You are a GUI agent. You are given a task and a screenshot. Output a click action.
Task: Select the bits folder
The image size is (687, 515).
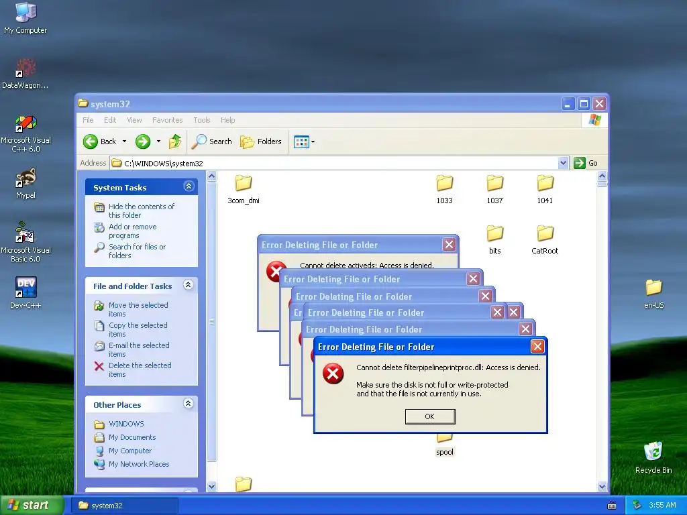[494, 240]
